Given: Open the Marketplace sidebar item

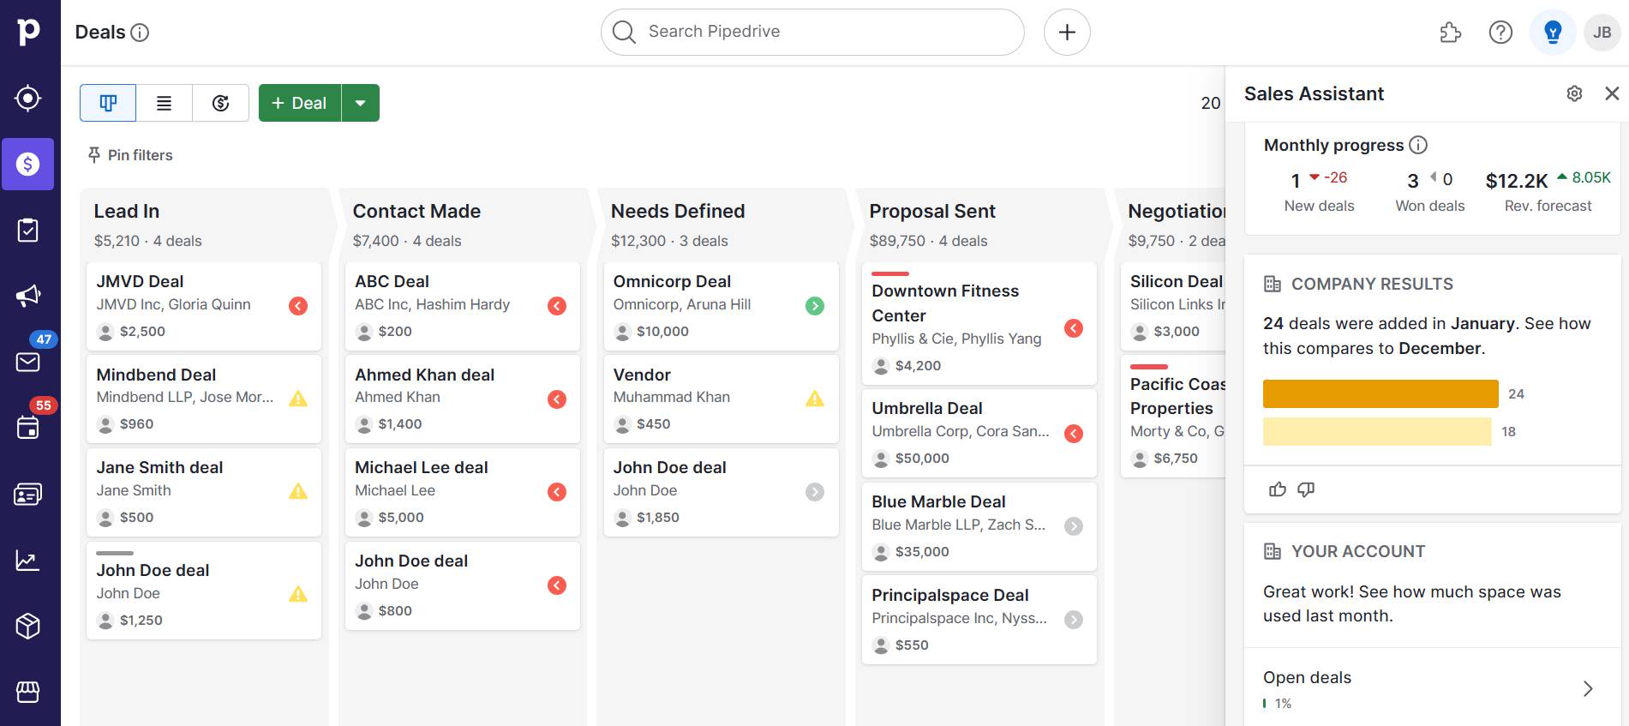Looking at the screenshot, I should tap(27, 692).
